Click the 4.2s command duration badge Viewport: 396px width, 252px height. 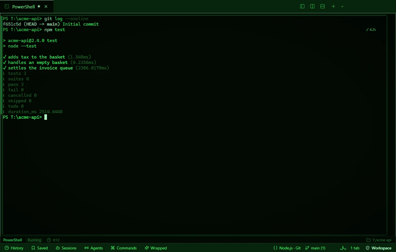371,29
